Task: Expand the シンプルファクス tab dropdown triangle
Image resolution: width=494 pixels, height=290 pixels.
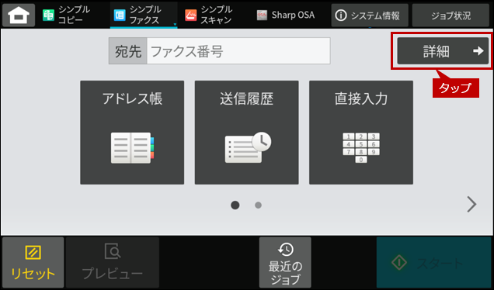Action: point(175,25)
